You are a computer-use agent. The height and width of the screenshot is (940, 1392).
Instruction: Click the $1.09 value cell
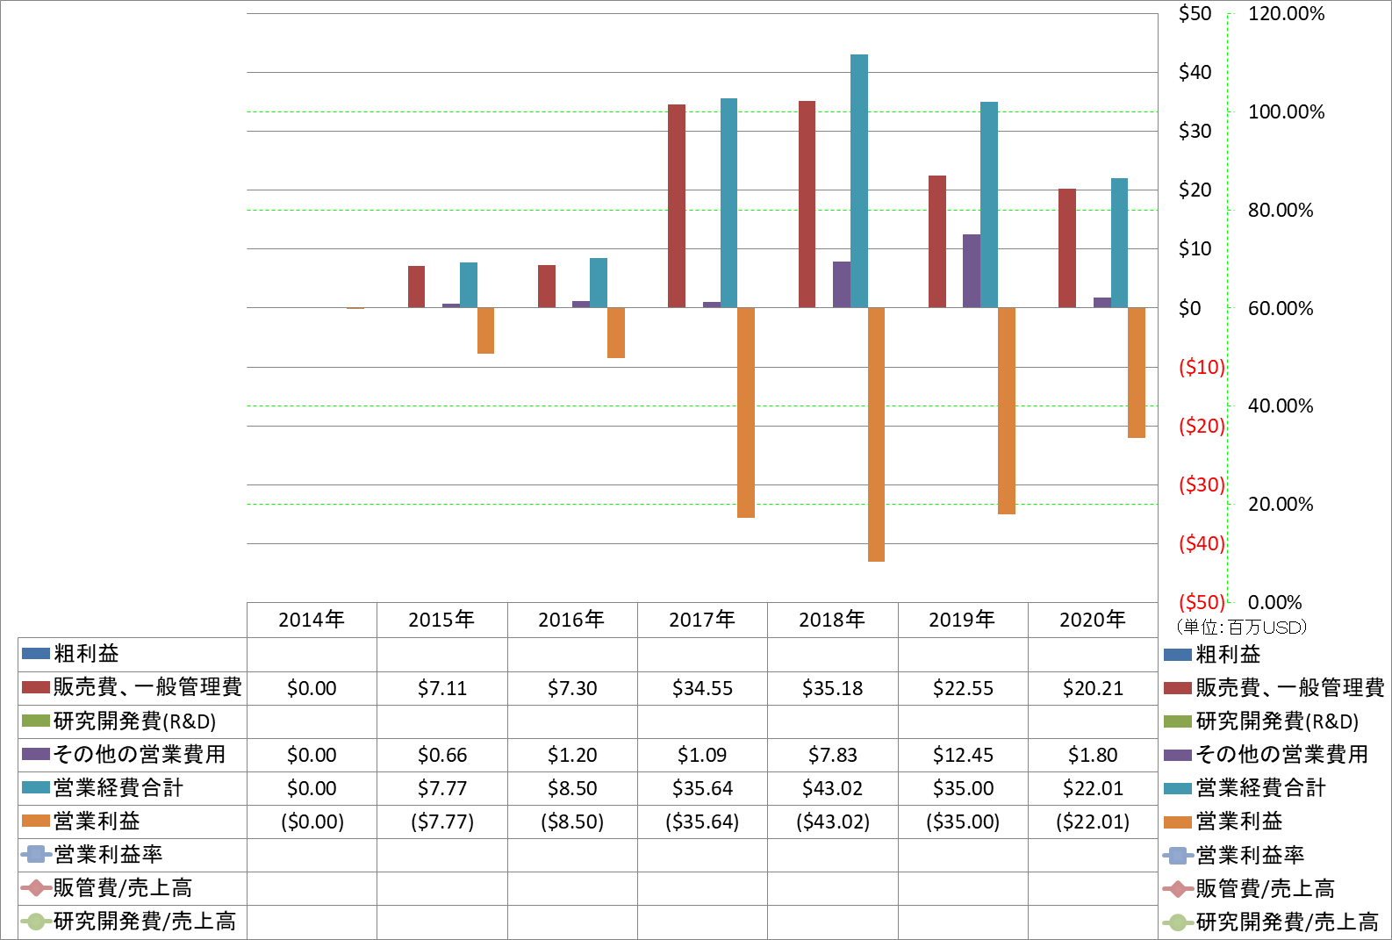coord(702,755)
